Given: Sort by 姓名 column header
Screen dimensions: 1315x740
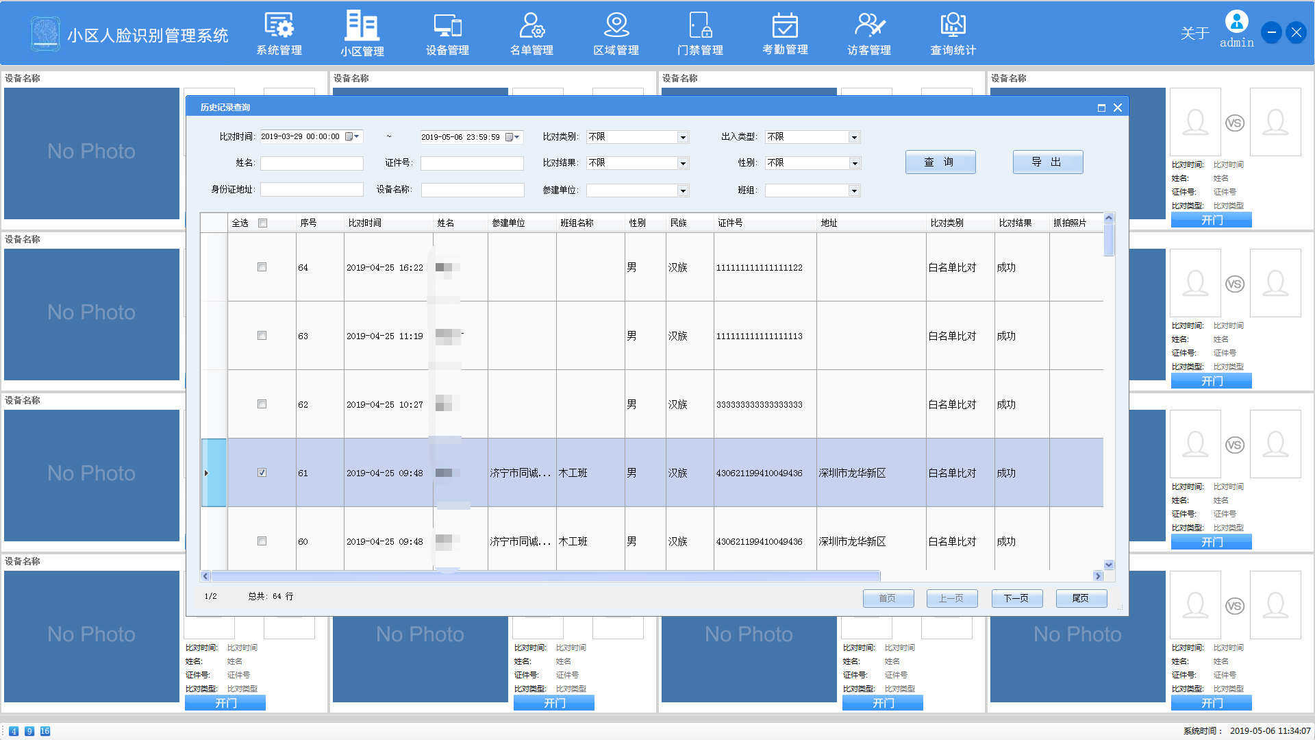Looking at the screenshot, I should (x=460, y=223).
